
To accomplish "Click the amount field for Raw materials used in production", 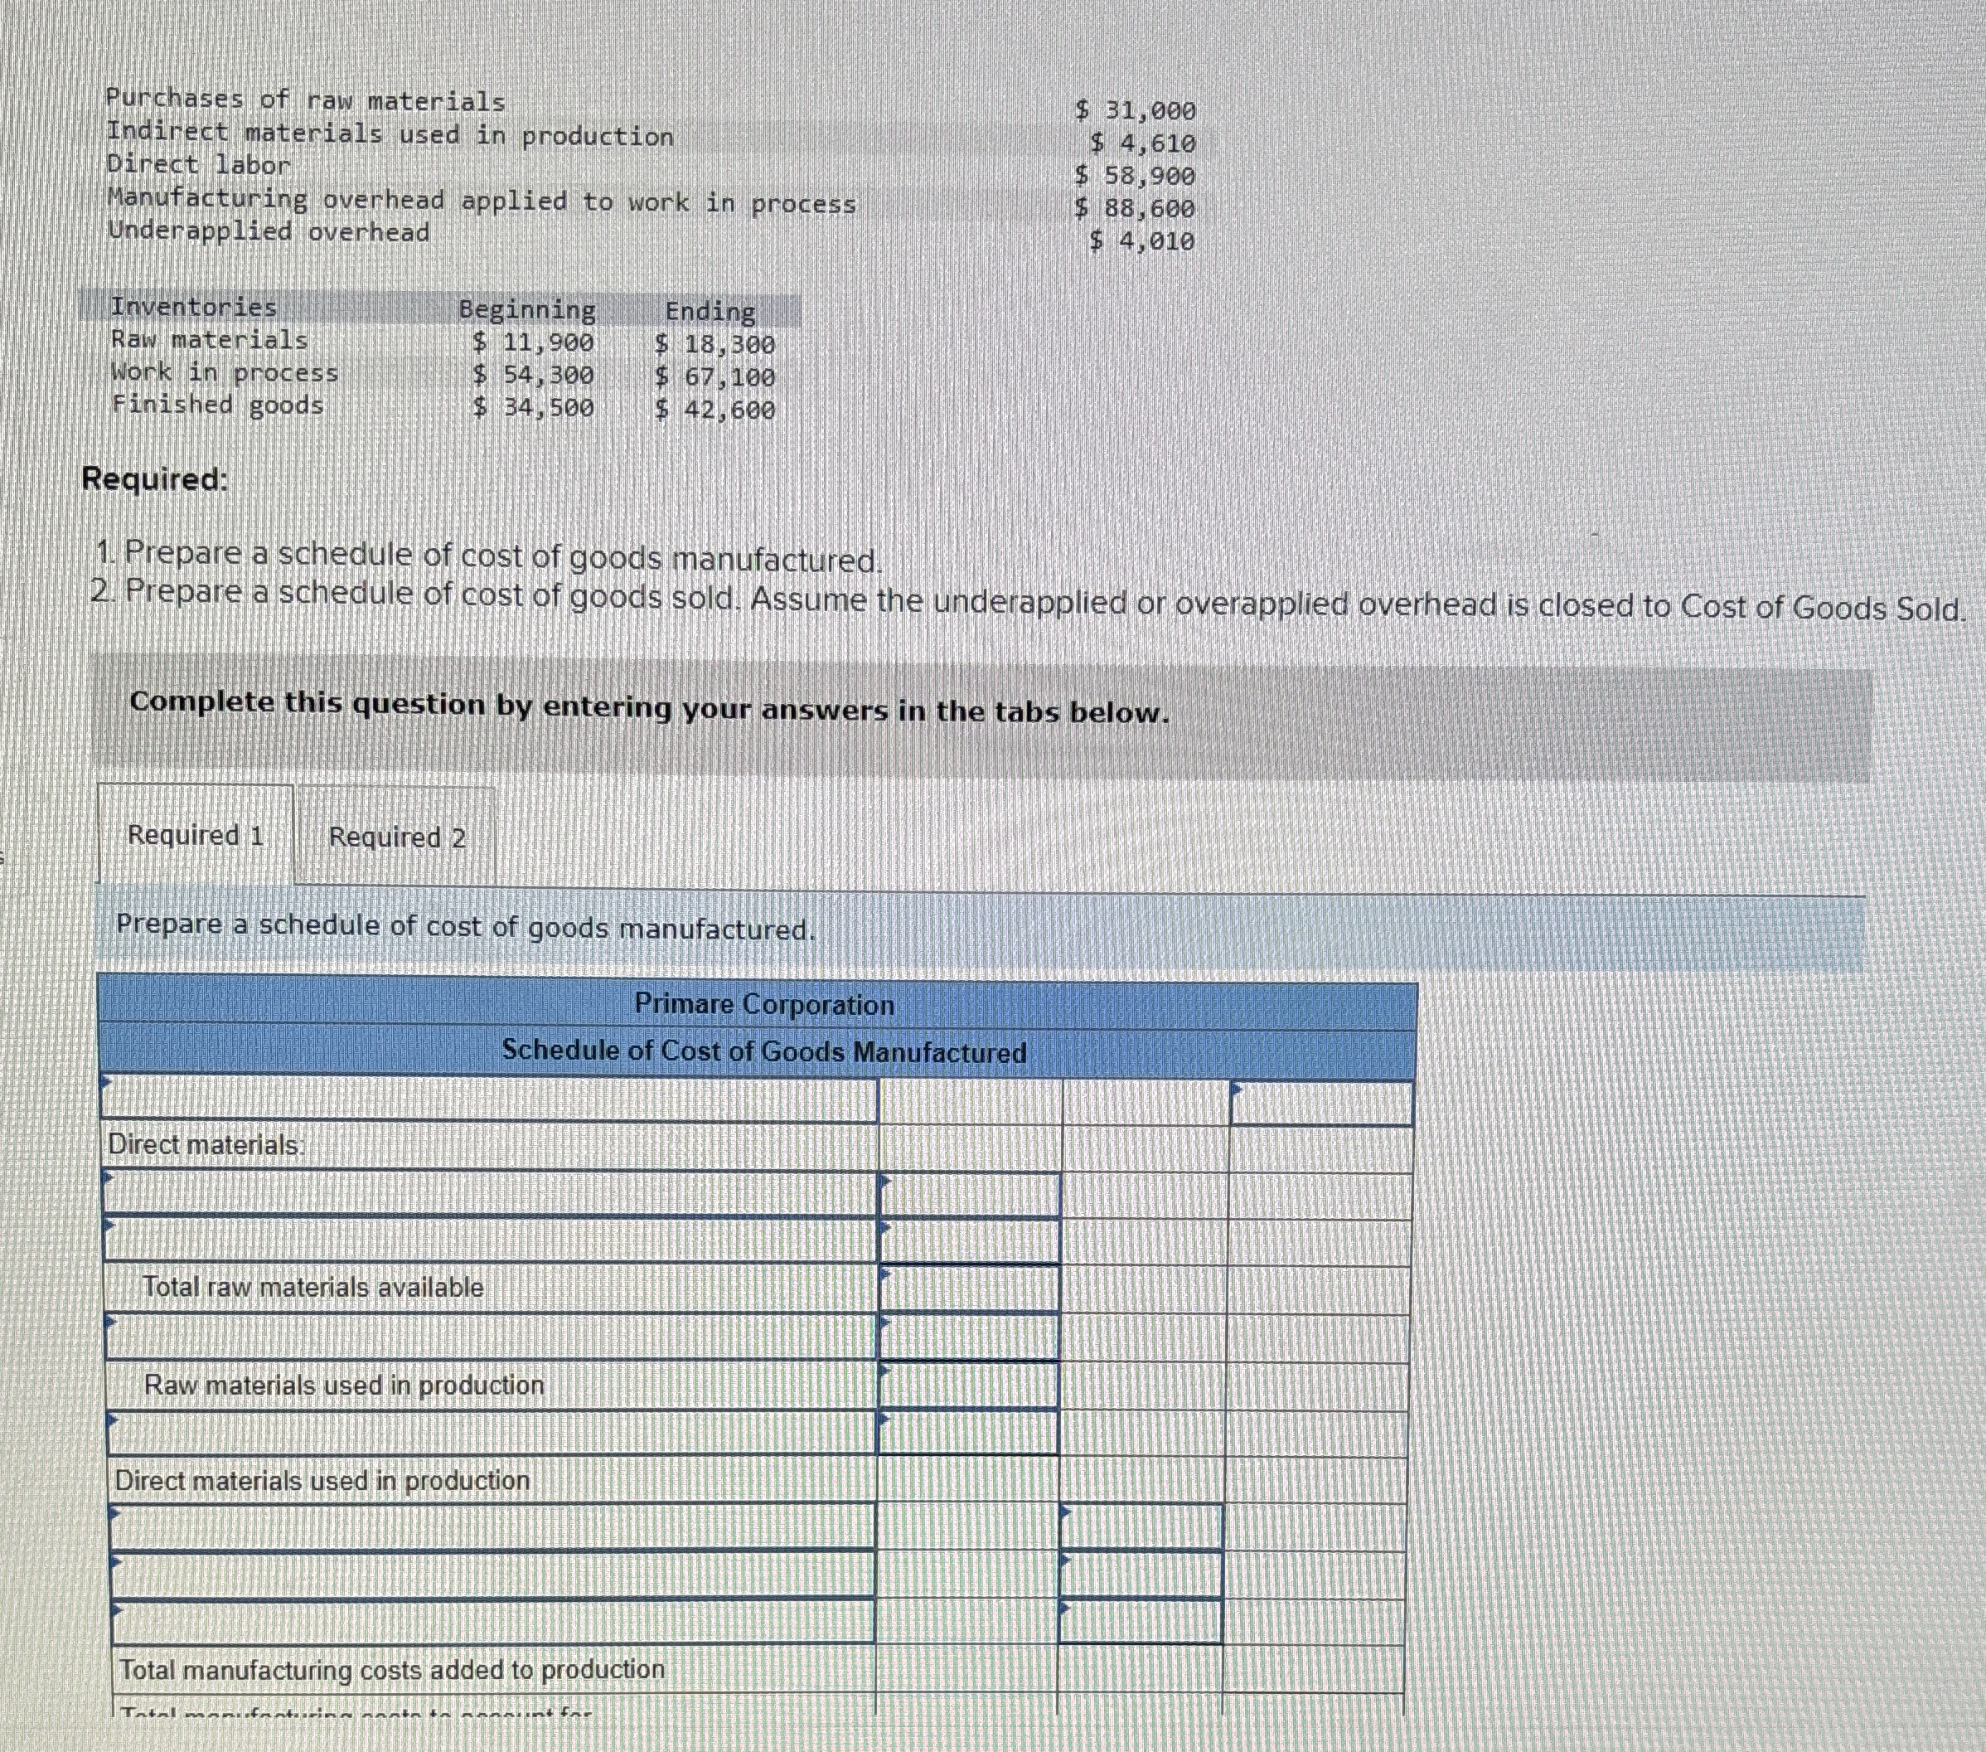I will coord(969,1385).
